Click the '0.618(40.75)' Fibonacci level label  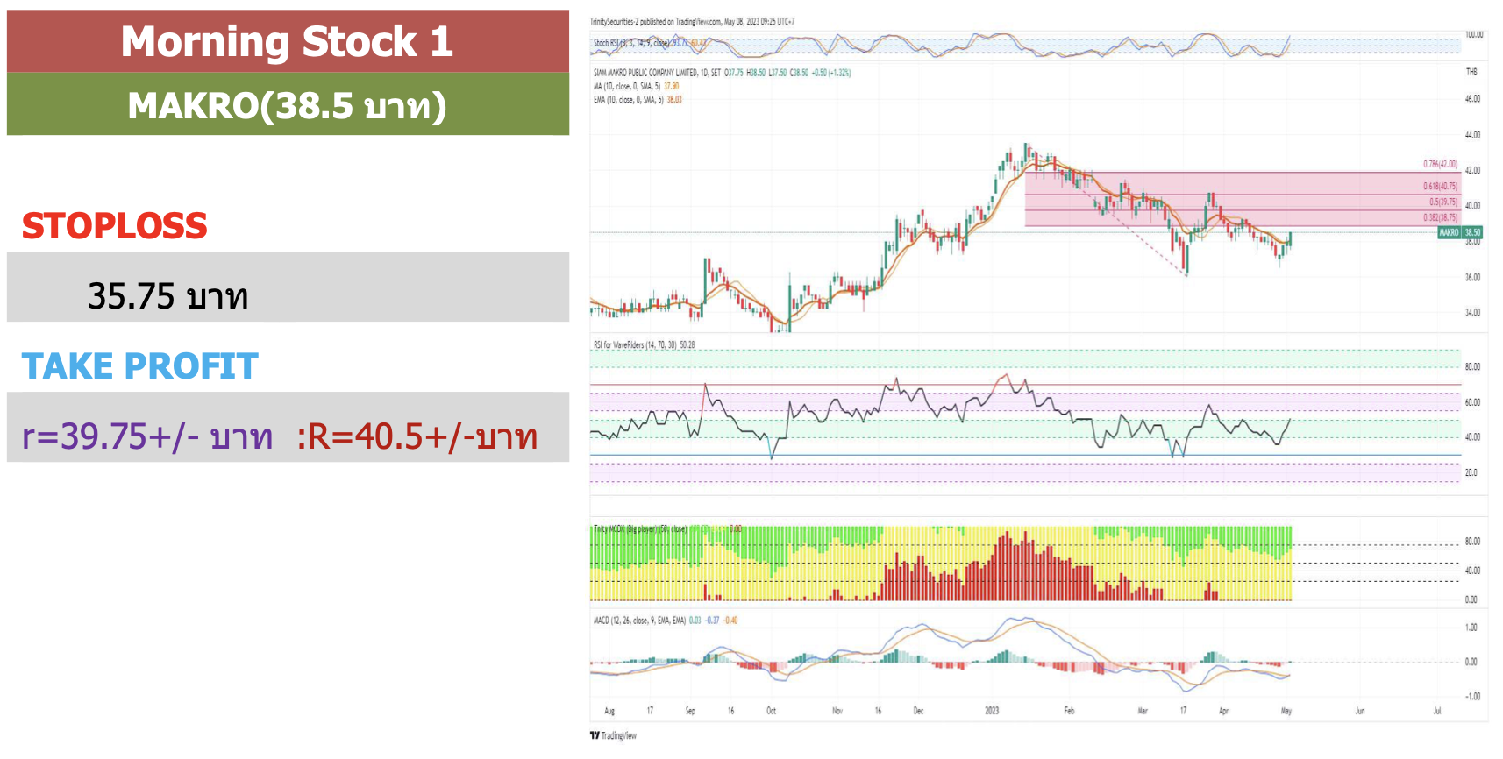(x=1440, y=186)
